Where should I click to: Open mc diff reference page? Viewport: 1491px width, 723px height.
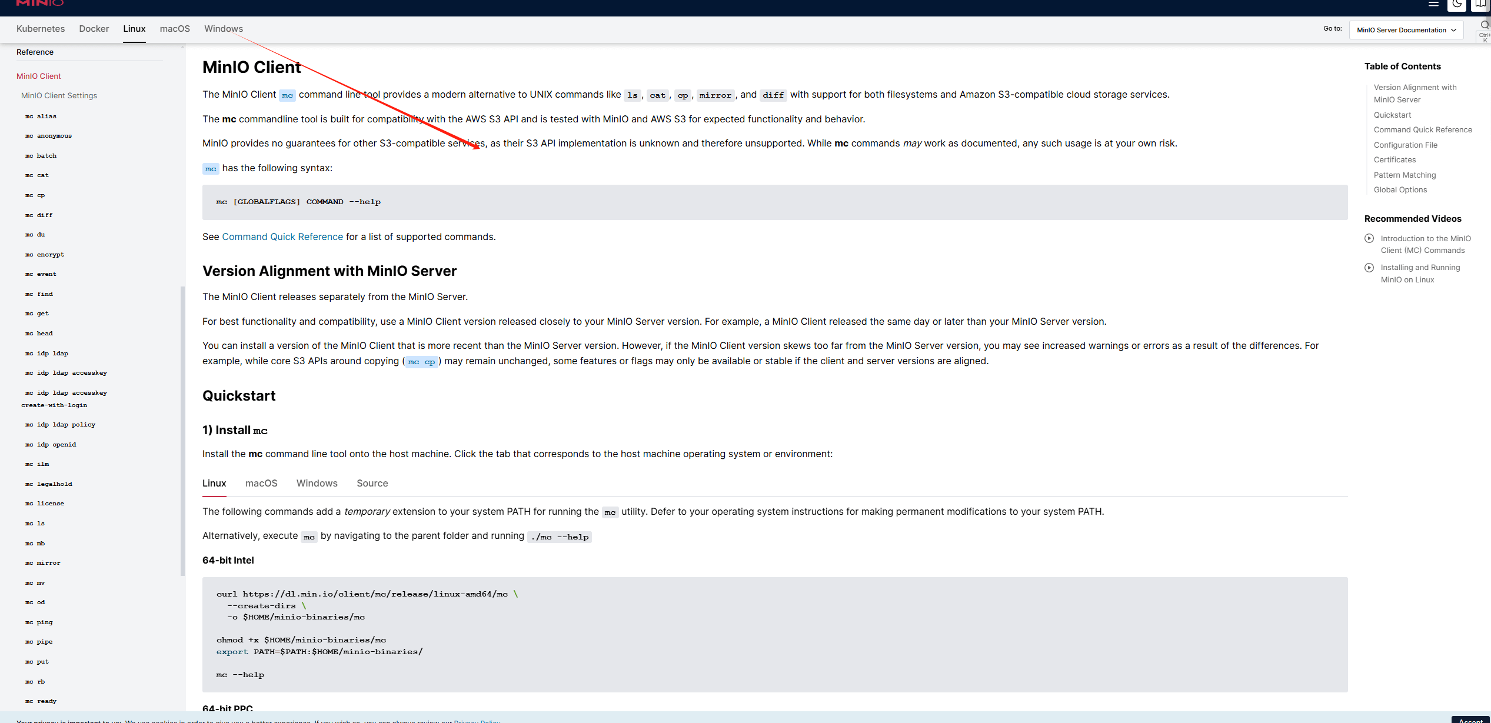tap(39, 215)
